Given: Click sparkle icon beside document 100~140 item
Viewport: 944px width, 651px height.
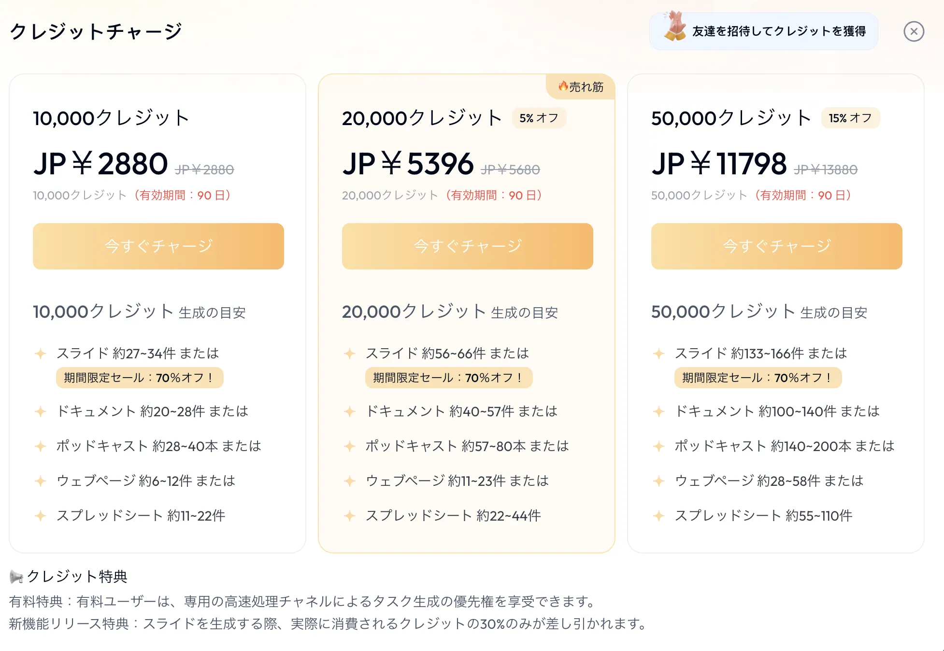Looking at the screenshot, I should [x=659, y=411].
